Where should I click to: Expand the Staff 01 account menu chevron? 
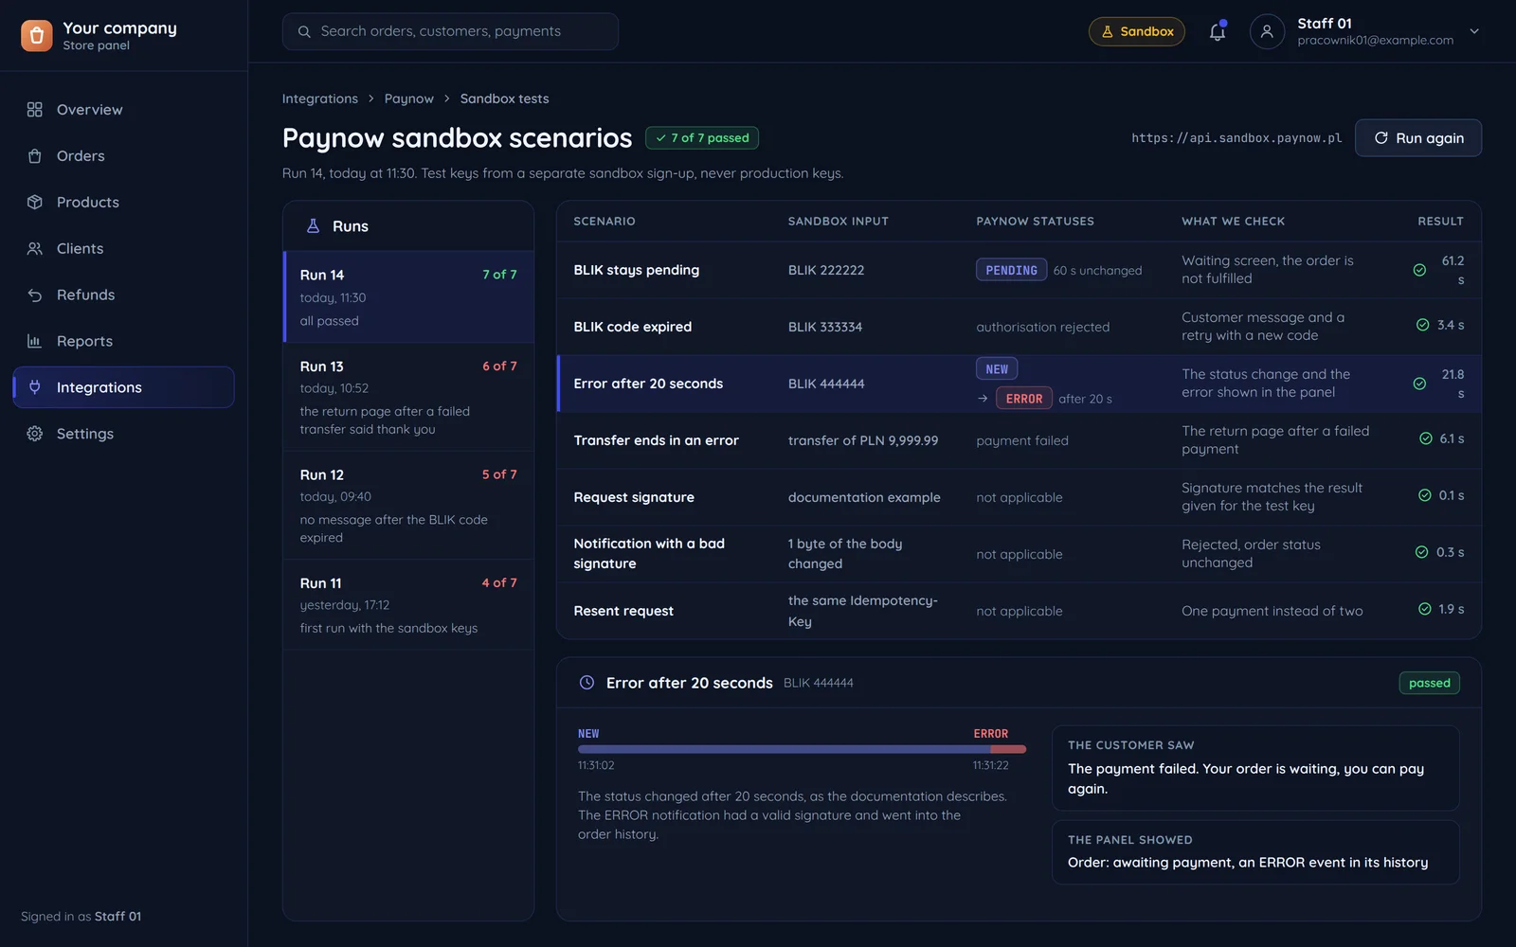click(x=1474, y=31)
